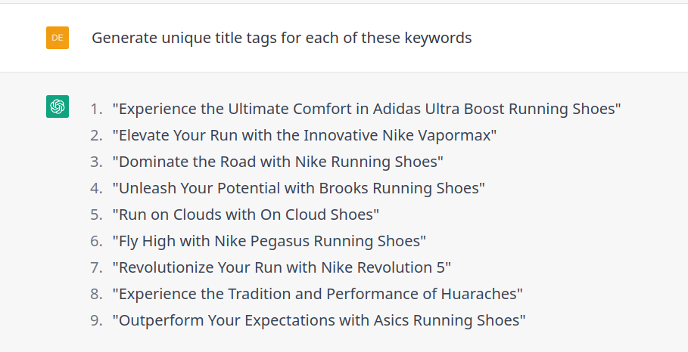The height and width of the screenshot is (352, 688).
Task: Click the Nike Pegasus title line
Action: (269, 241)
